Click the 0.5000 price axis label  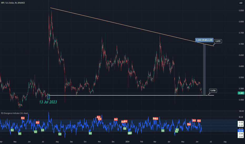(x=241, y=88)
